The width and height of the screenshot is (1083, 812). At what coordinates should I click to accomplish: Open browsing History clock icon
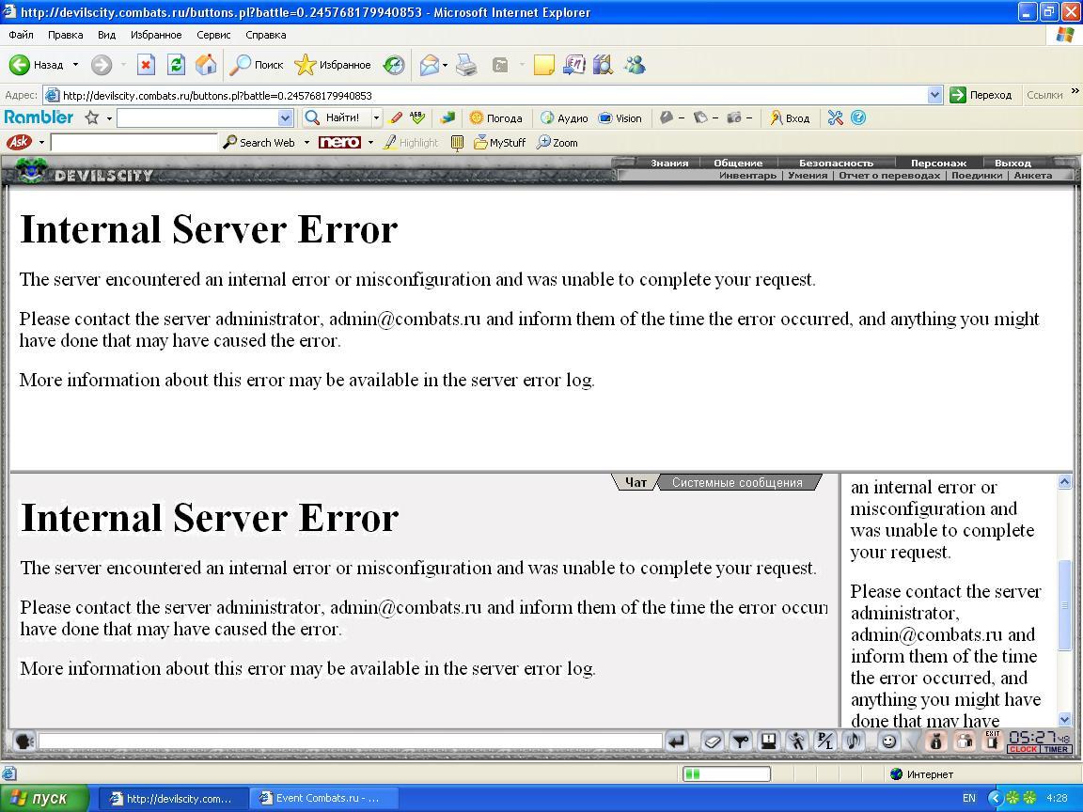pyautogui.click(x=394, y=65)
